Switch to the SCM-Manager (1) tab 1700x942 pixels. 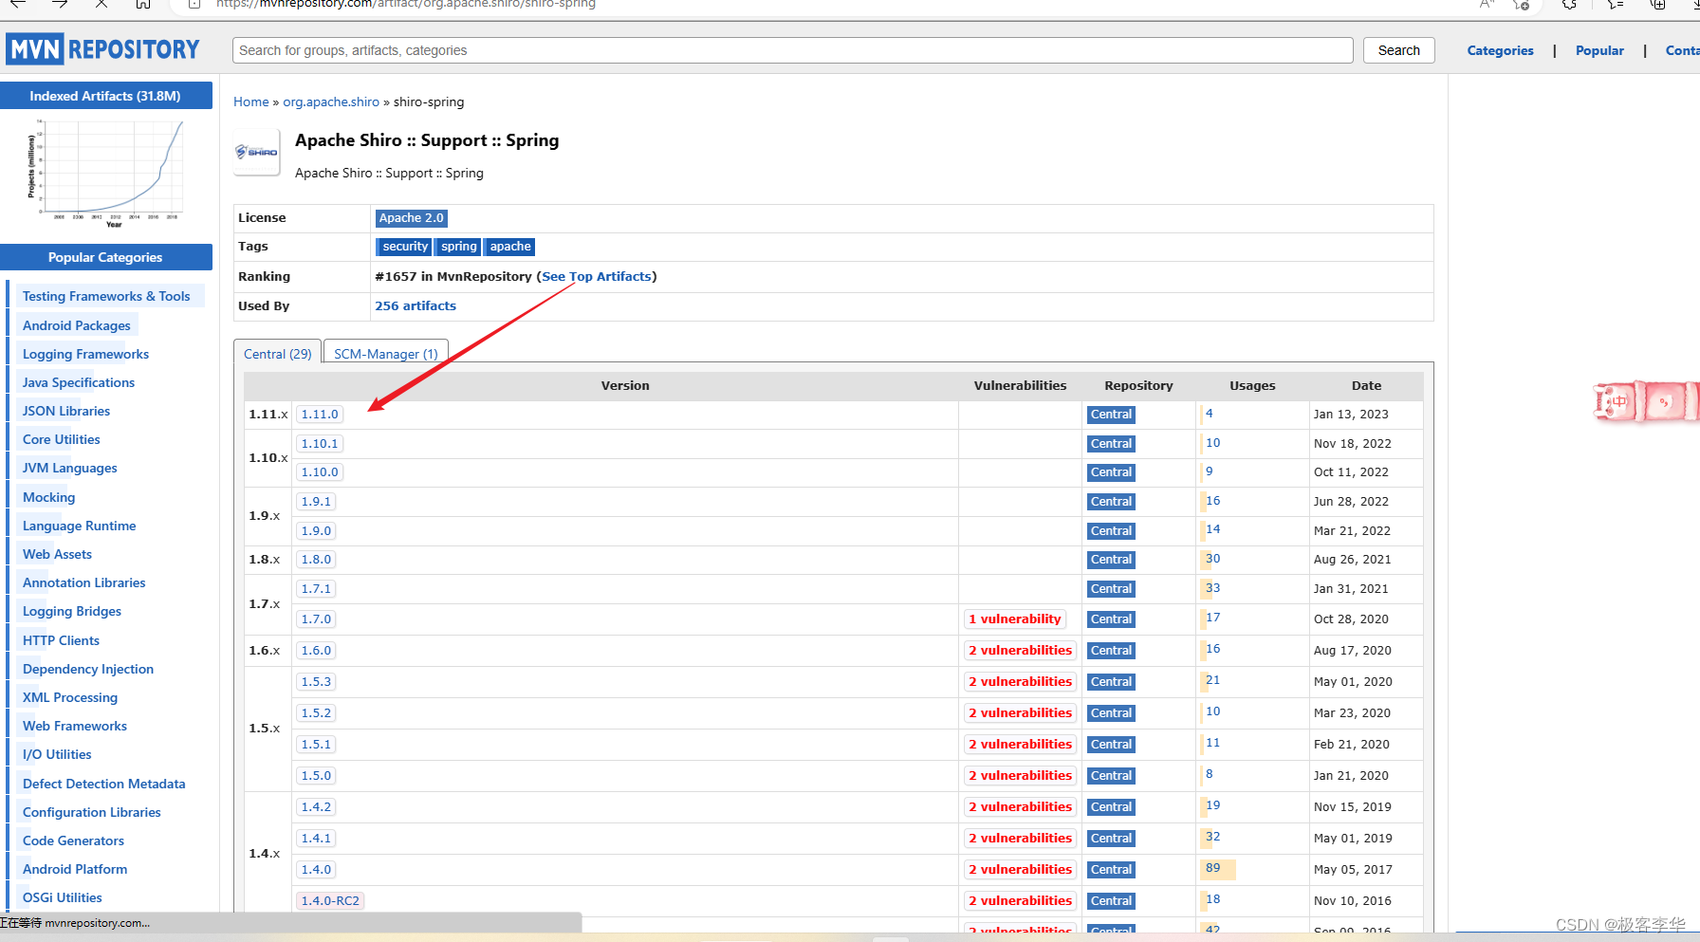(x=385, y=353)
